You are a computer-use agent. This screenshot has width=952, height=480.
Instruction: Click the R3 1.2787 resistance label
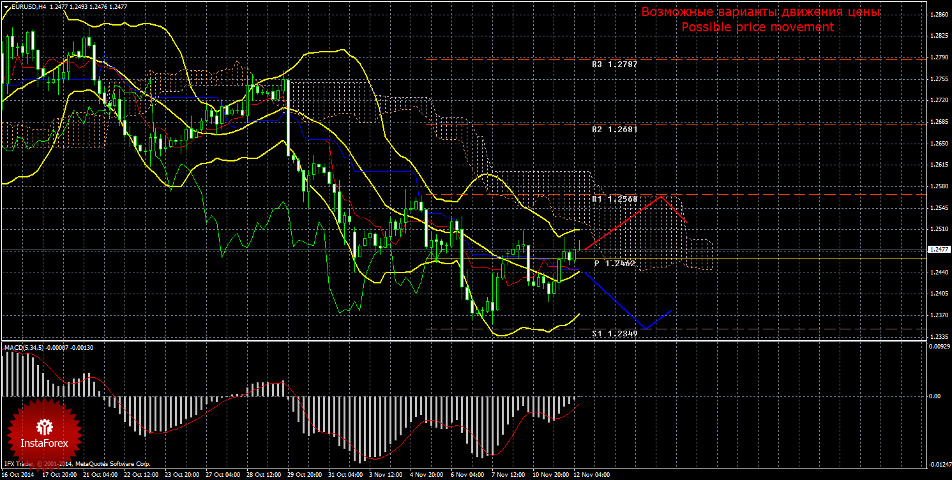[614, 64]
